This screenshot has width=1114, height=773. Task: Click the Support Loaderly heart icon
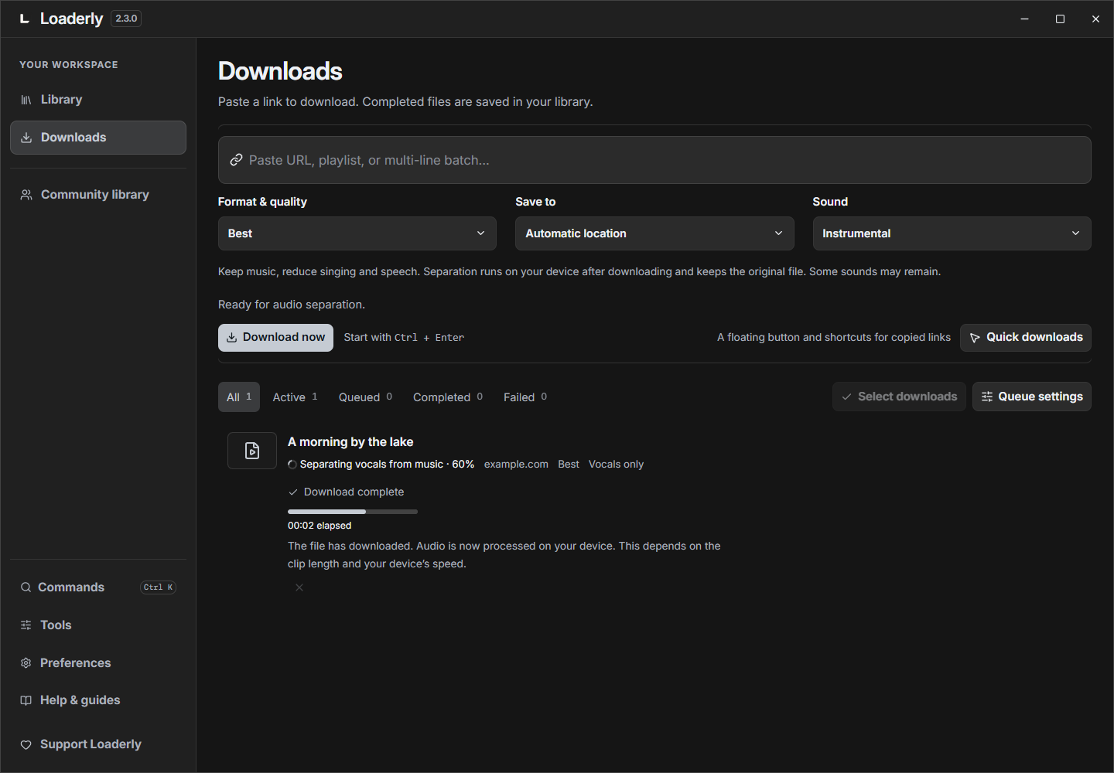click(x=26, y=744)
